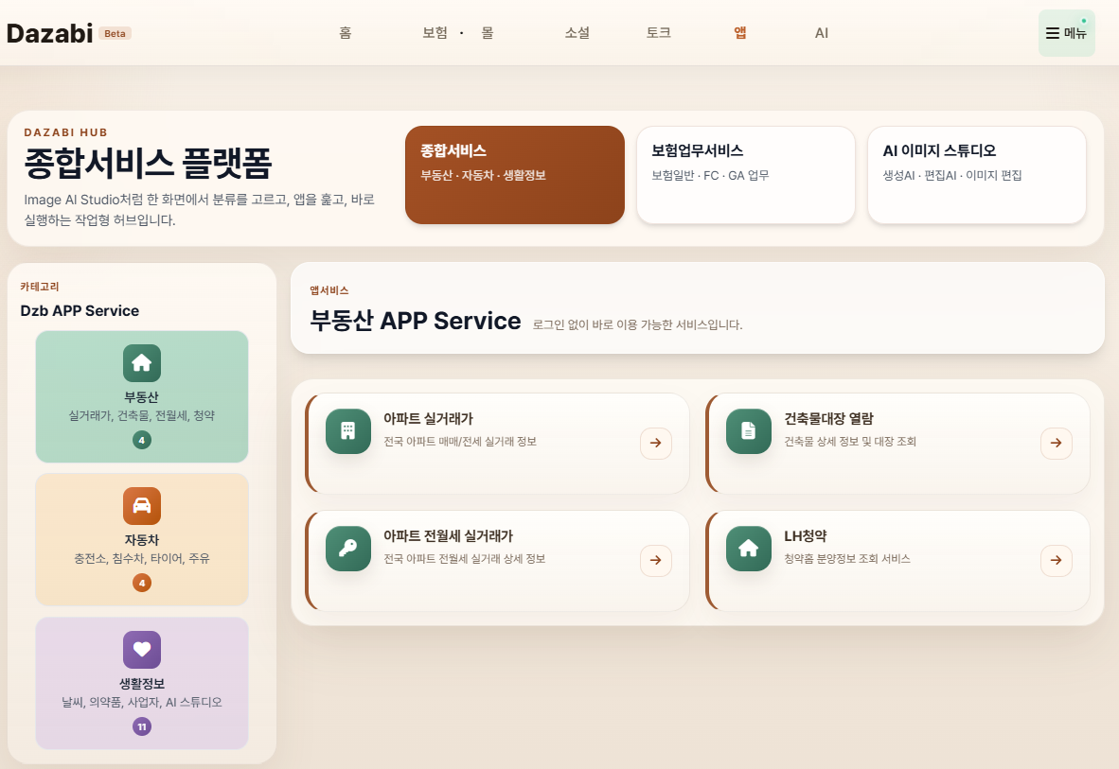Viewport: 1119px width, 769px height.
Task: Switch to the 보험업무서비스 tab
Action: tap(745, 175)
